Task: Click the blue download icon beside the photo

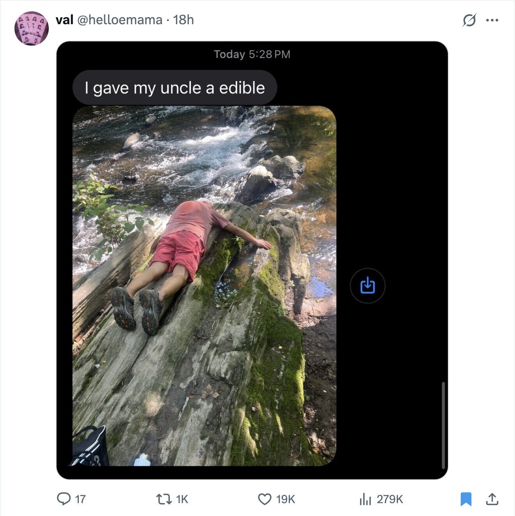Action: 368,286
